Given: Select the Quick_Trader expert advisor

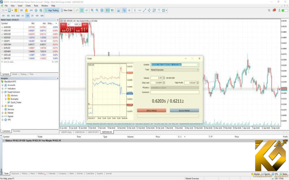Looking at the screenshot, I should click(15, 102).
